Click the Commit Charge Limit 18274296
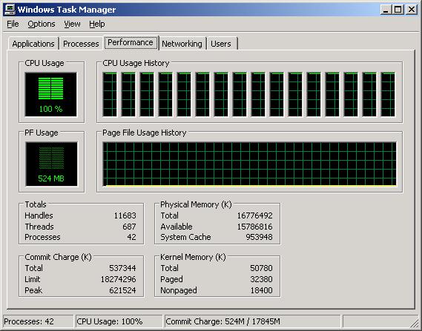This screenshot has width=422, height=331. pyautogui.click(x=119, y=279)
